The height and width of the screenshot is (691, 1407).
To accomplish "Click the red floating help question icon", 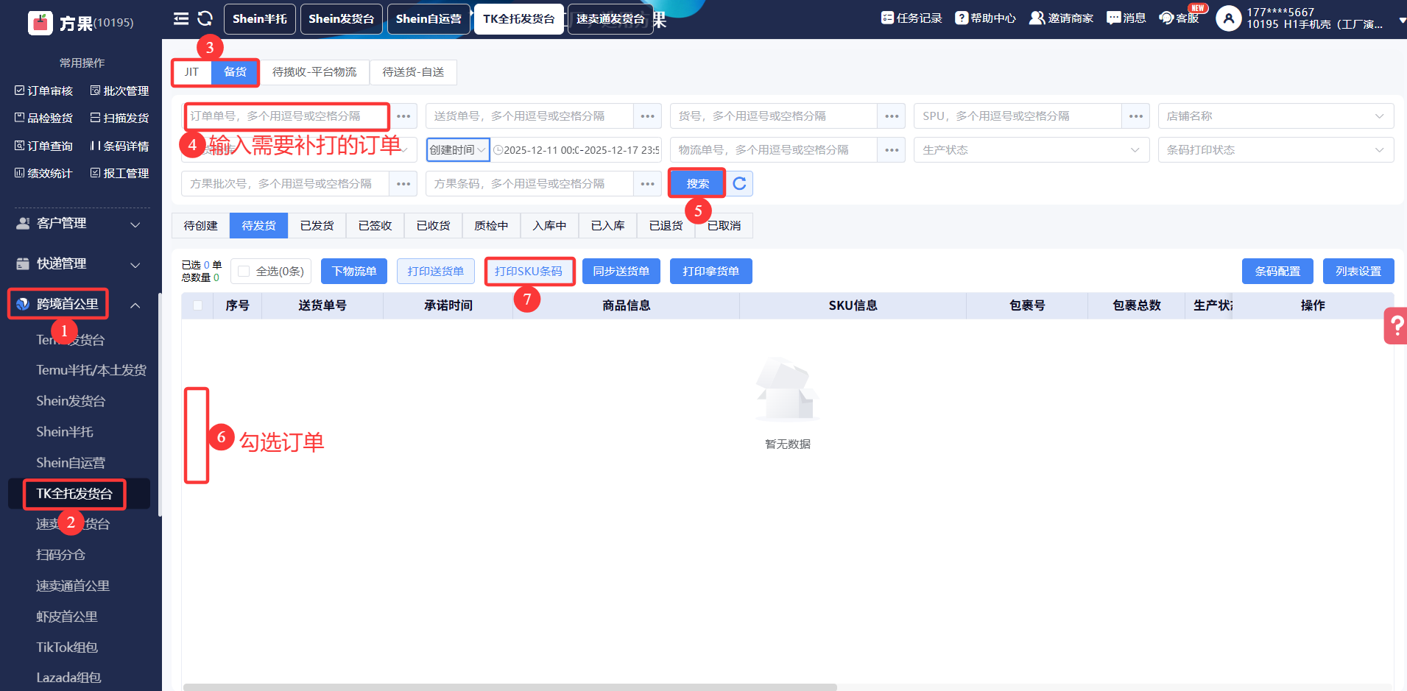I will (1396, 325).
